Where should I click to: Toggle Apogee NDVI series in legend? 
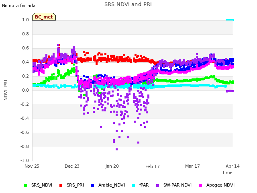(x=217, y=185)
